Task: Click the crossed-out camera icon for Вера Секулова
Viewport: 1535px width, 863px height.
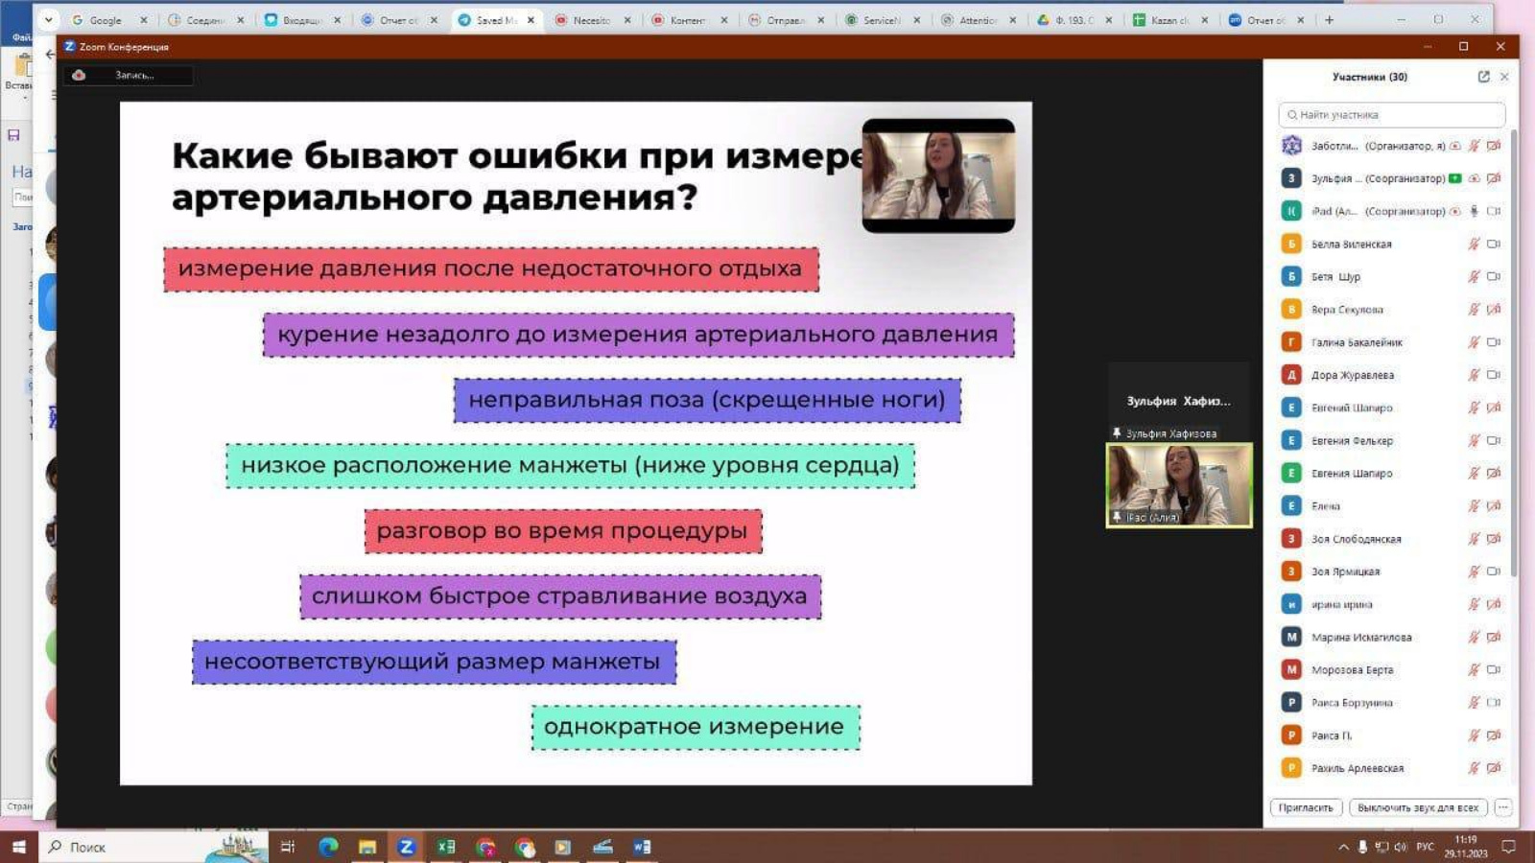Action: pos(1493,310)
